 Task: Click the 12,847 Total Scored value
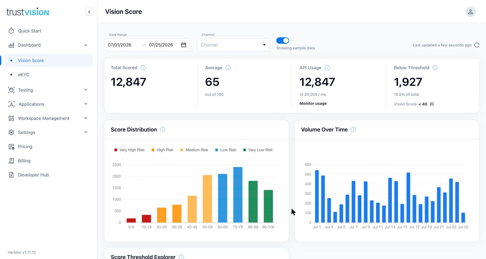coord(129,82)
